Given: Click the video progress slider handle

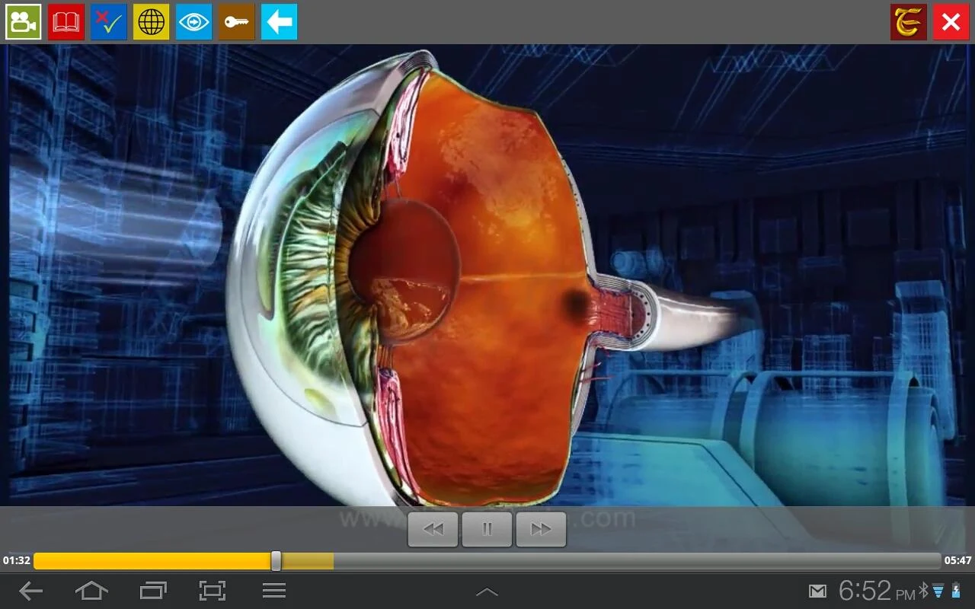Looking at the screenshot, I should point(276,561).
